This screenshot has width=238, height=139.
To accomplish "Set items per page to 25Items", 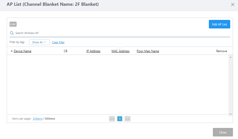I will click(38, 119).
